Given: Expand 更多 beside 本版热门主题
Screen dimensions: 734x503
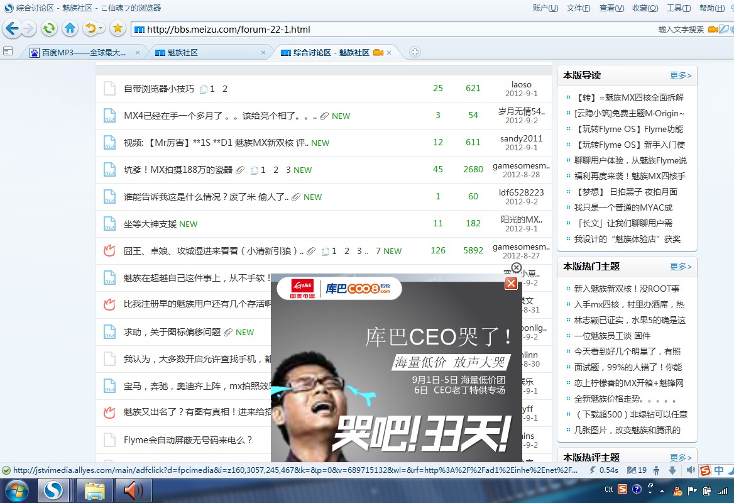Looking at the screenshot, I should pyautogui.click(x=681, y=267).
